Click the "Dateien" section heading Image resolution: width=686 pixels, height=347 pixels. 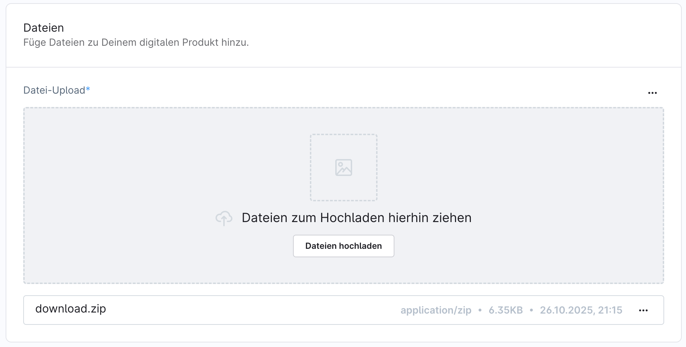pos(44,28)
